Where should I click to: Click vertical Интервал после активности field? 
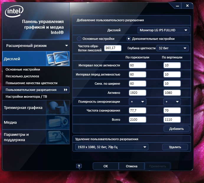coord(172,65)
